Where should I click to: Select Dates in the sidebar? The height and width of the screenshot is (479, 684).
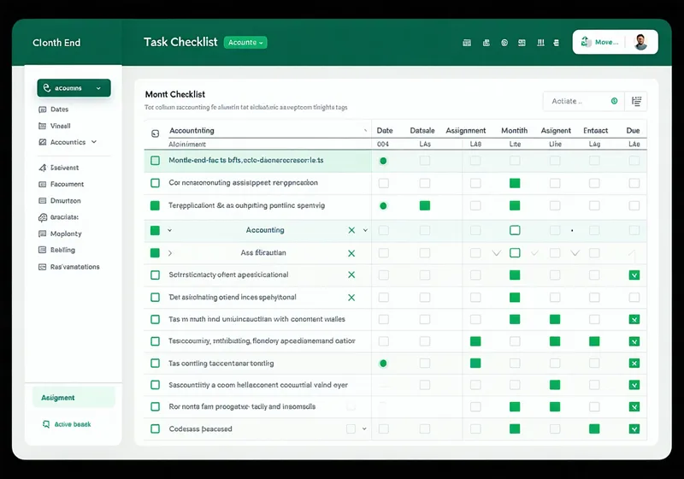59,109
